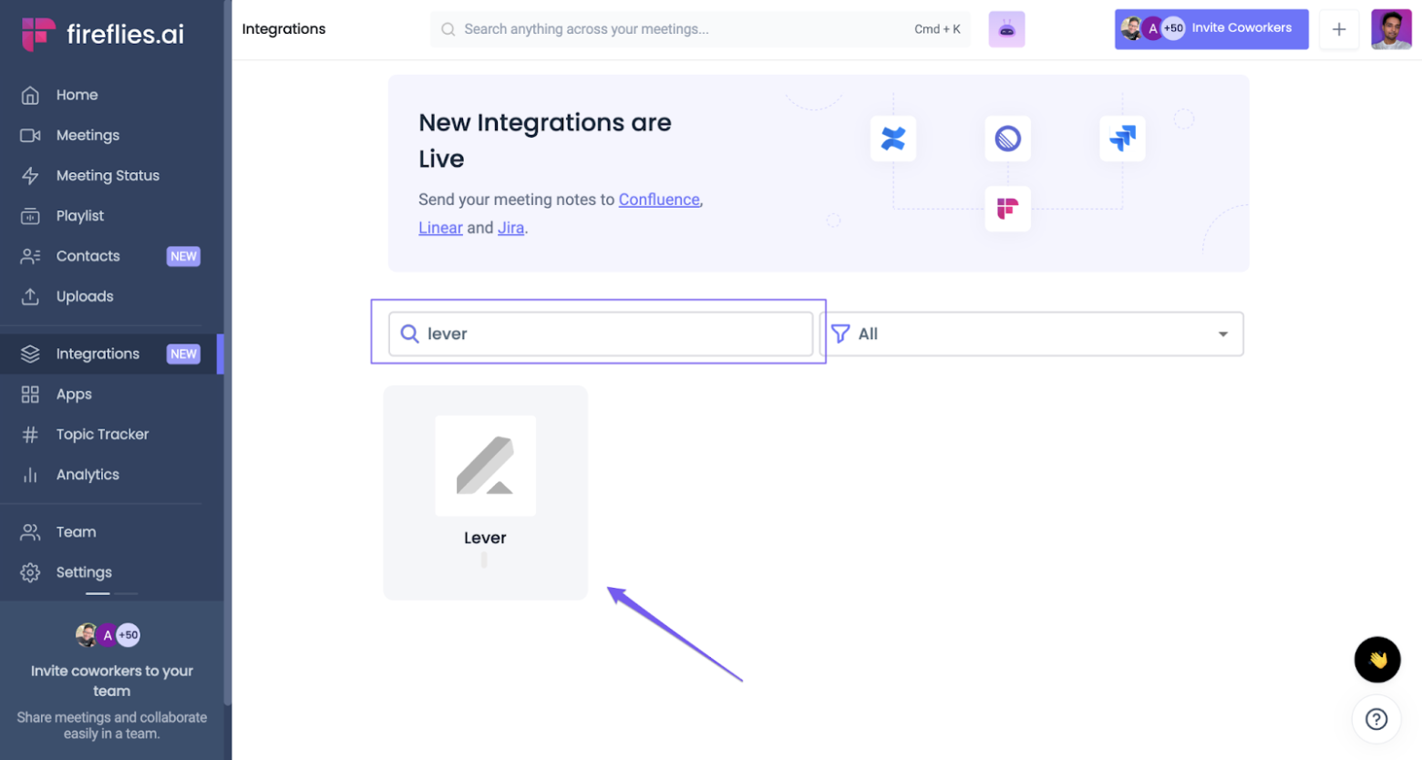Image resolution: width=1422 pixels, height=760 pixels.
Task: Open Contacts in sidebar
Action: point(109,256)
